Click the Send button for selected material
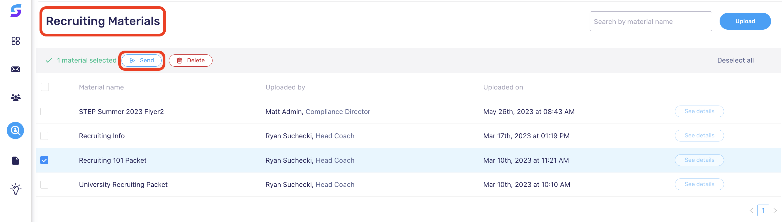The height and width of the screenshot is (222, 782). [141, 61]
